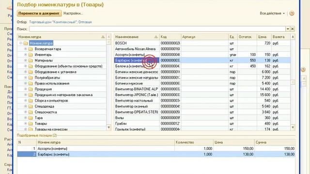Select the Спецодежда folder icon
Screen dimensions: 310x174
coord(31,106)
